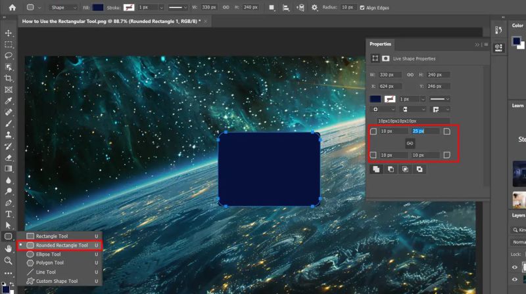This screenshot has height=294, width=526.
Task: Open tool preset picker arrow
Action: (39, 7)
